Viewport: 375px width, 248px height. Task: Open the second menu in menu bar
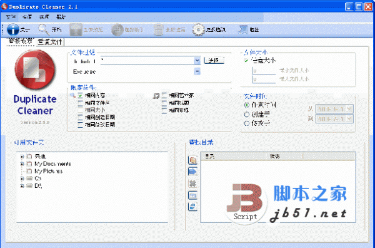pos(27,17)
